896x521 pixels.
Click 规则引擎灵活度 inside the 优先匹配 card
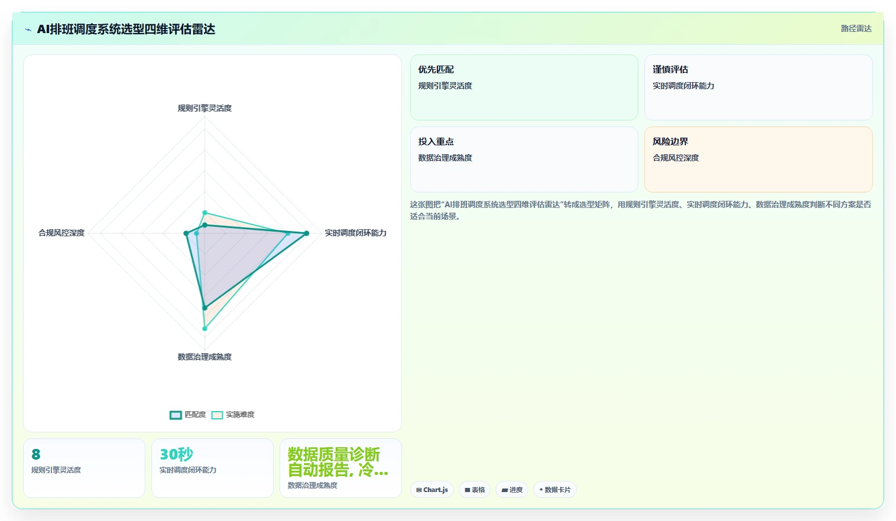tap(445, 86)
